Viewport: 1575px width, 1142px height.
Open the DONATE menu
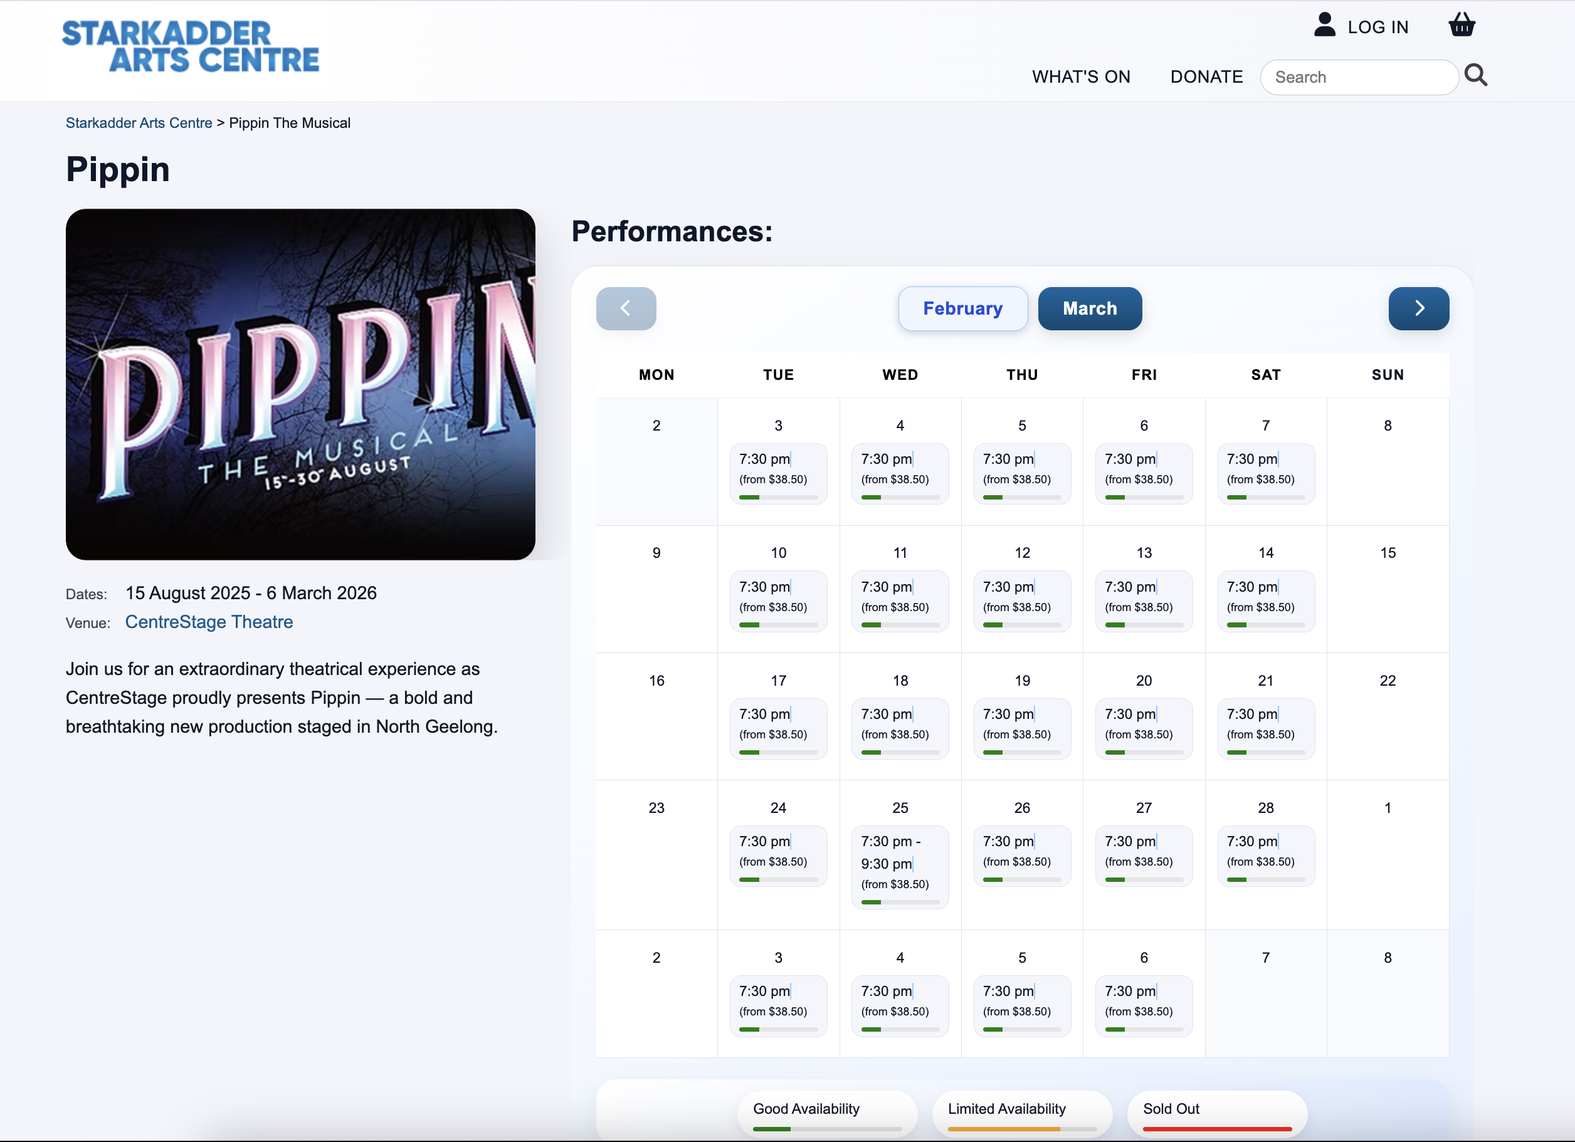pyautogui.click(x=1206, y=76)
